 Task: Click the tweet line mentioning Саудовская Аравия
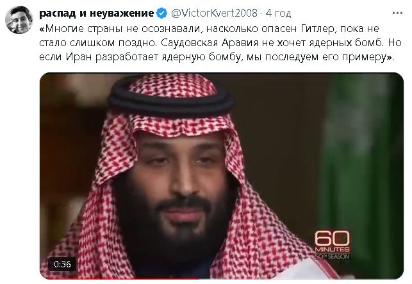click(220, 42)
